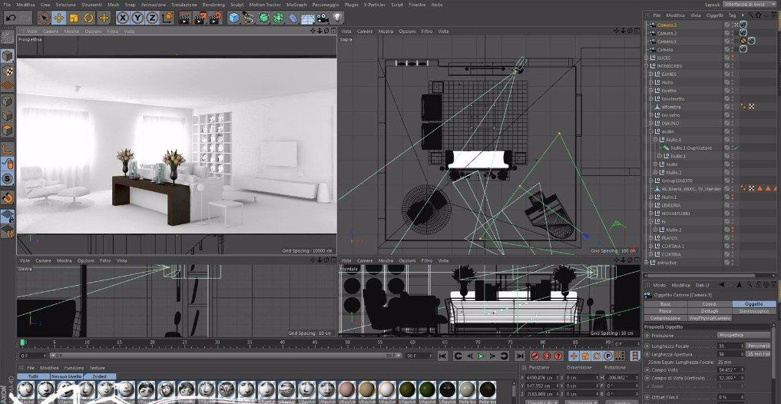Click the light bulb icon

[x=337, y=17]
